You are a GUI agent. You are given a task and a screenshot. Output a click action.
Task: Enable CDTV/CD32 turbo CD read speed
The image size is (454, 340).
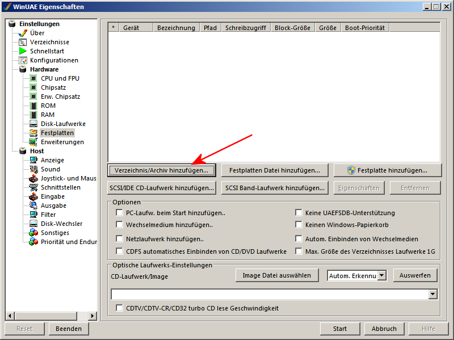tap(119, 308)
